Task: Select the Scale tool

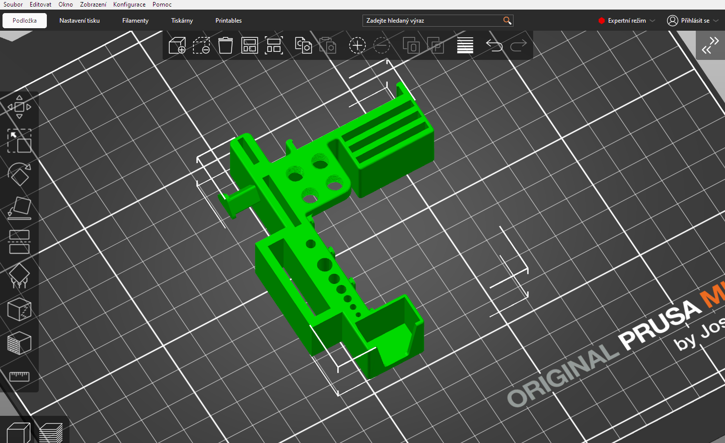Action: tap(19, 140)
